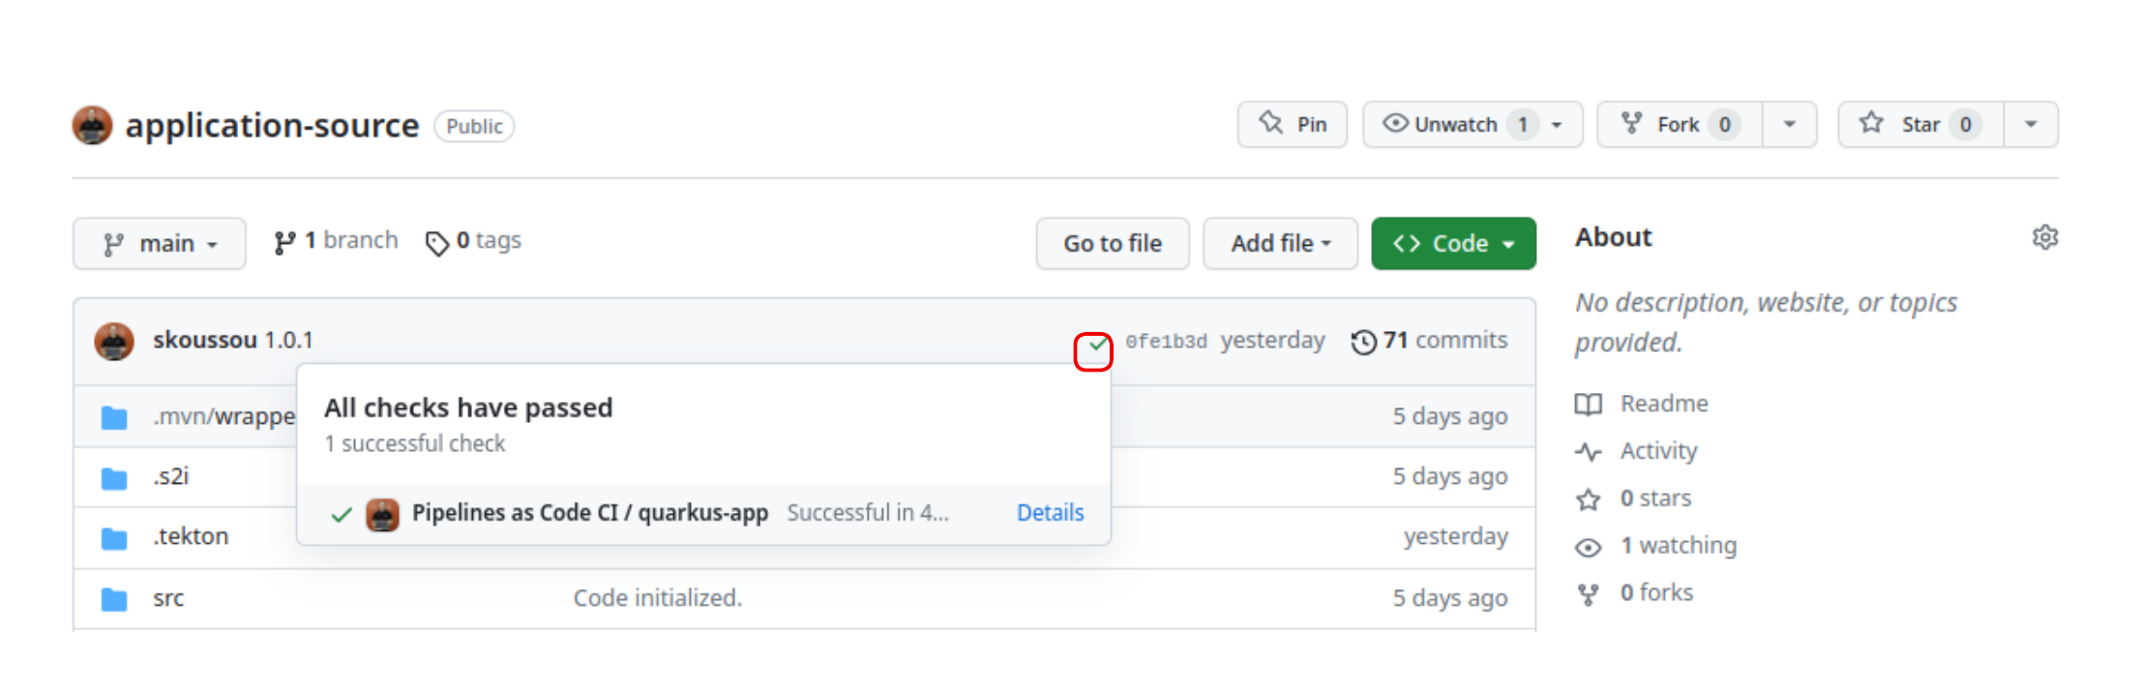Click the eye icon beside 1 watching
The height and width of the screenshot is (690, 2142).
coord(1589,548)
